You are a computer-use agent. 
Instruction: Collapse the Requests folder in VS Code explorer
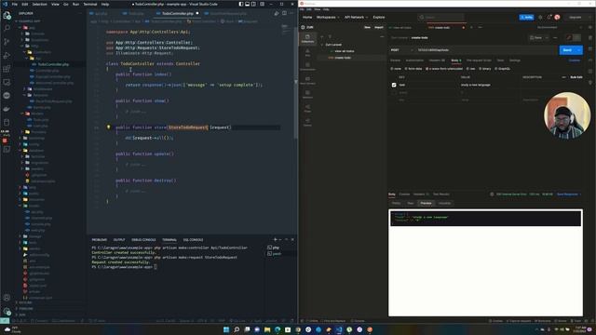tap(40, 95)
